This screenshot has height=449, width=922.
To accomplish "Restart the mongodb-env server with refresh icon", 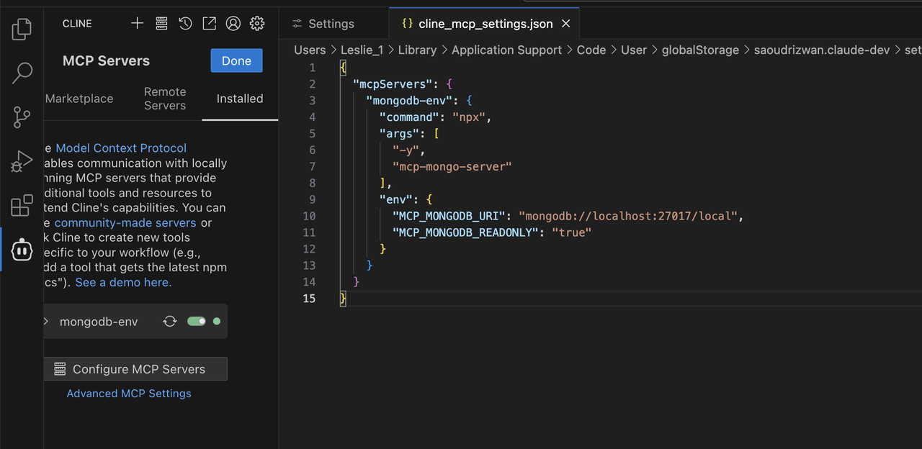I will point(170,322).
